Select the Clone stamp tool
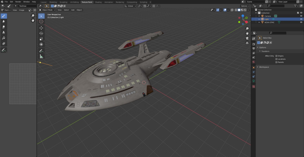Viewport: 304px width, 157px height. click(x=4, y=32)
